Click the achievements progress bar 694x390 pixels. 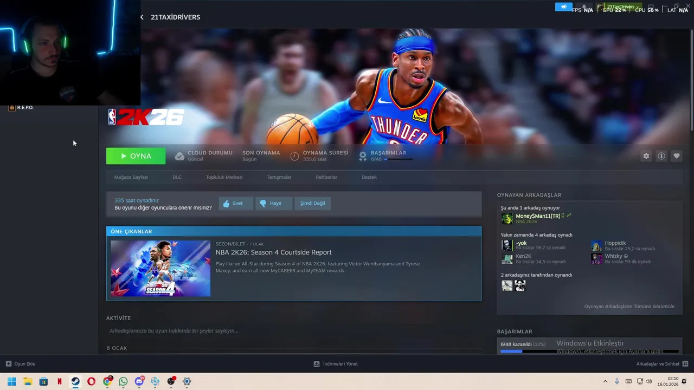coord(589,352)
